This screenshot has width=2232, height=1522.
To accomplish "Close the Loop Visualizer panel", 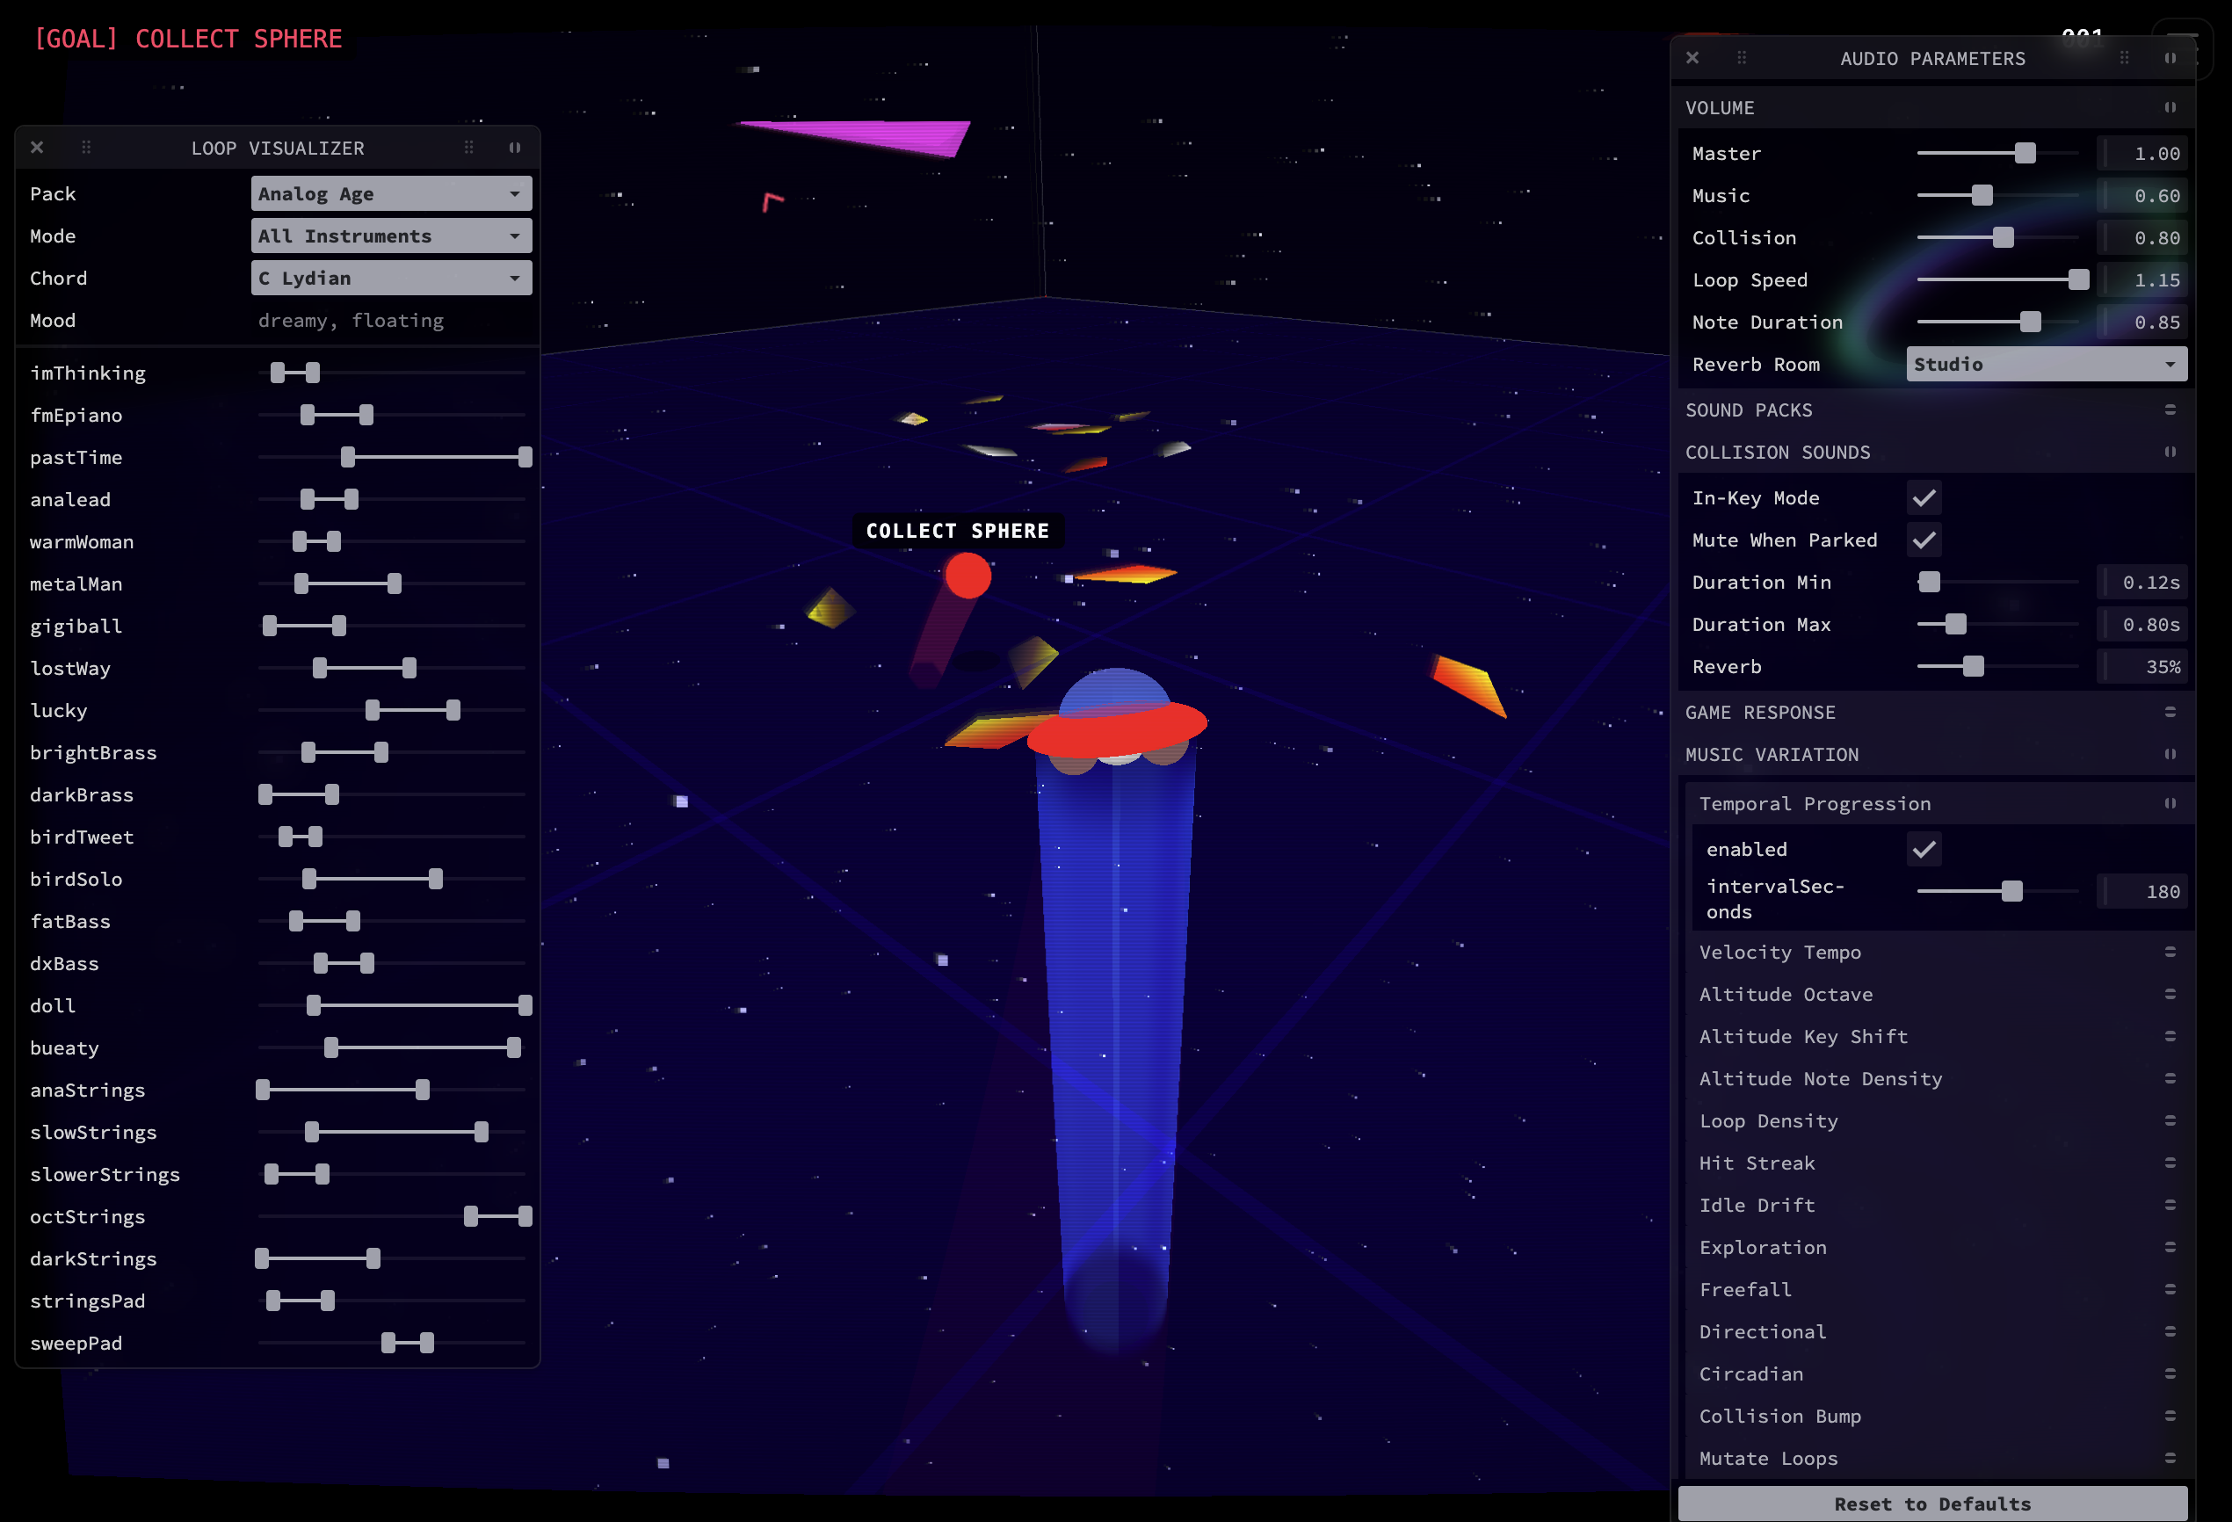I will [38, 148].
